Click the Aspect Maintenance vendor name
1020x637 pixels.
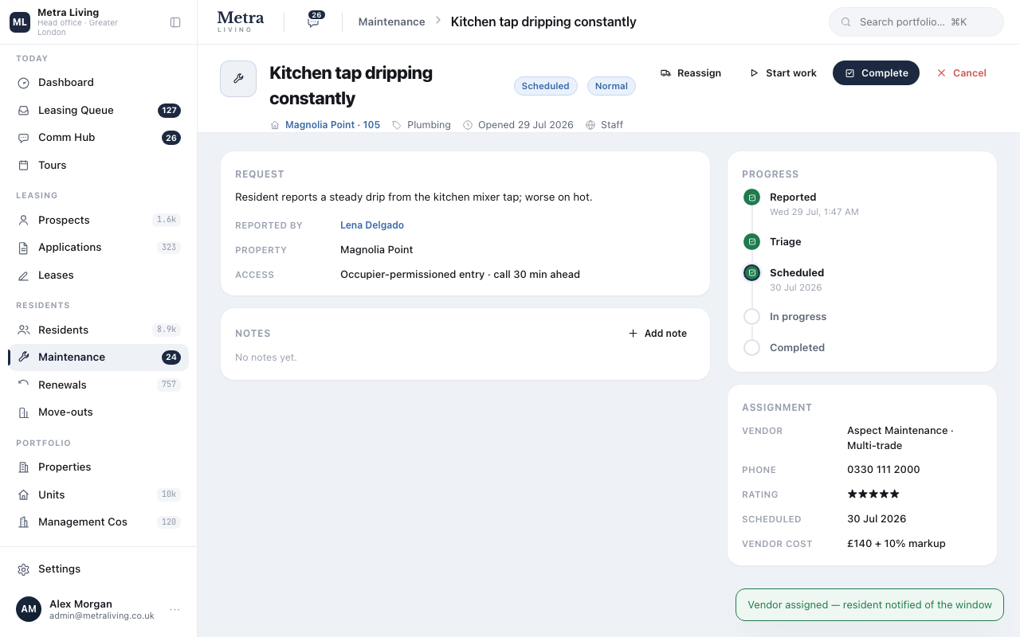[x=900, y=438]
